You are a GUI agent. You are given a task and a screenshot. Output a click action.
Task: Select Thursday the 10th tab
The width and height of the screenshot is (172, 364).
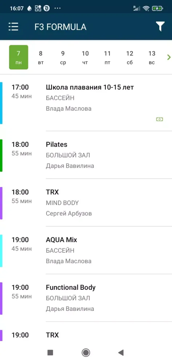(85, 57)
